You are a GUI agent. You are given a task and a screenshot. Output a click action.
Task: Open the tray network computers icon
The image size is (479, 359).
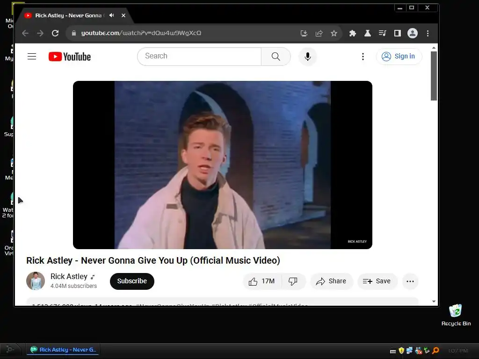pos(410,351)
